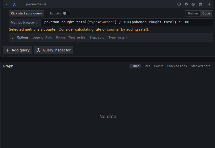215x148 pixels.
Task: Switch the editor to Builder mode
Action: pos(193,13)
